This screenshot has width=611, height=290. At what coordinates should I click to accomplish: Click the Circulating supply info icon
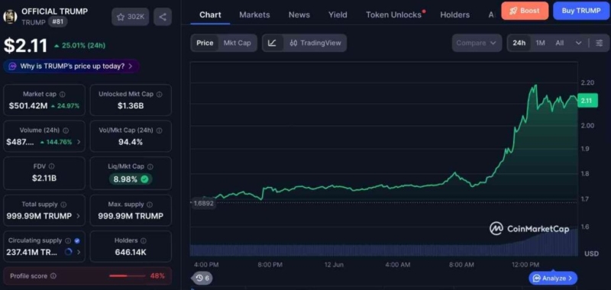point(68,240)
